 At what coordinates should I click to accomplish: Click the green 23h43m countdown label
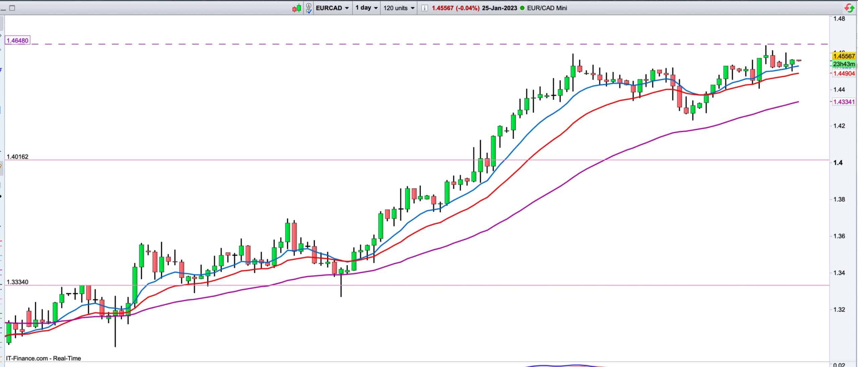click(844, 64)
